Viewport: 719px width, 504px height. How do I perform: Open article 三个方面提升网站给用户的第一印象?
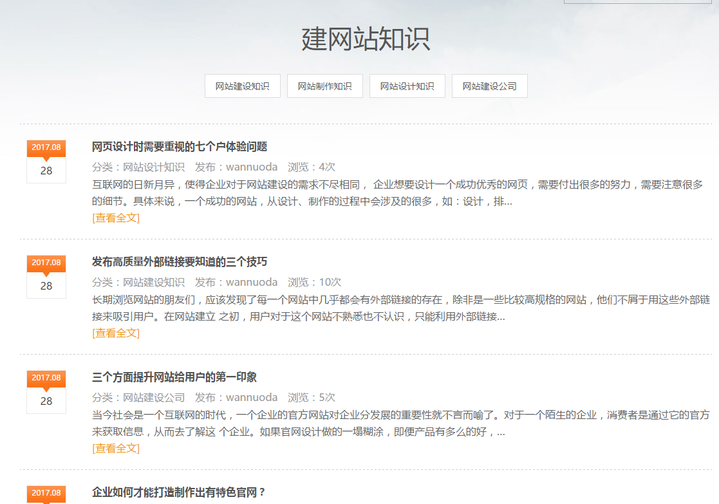[x=174, y=377]
